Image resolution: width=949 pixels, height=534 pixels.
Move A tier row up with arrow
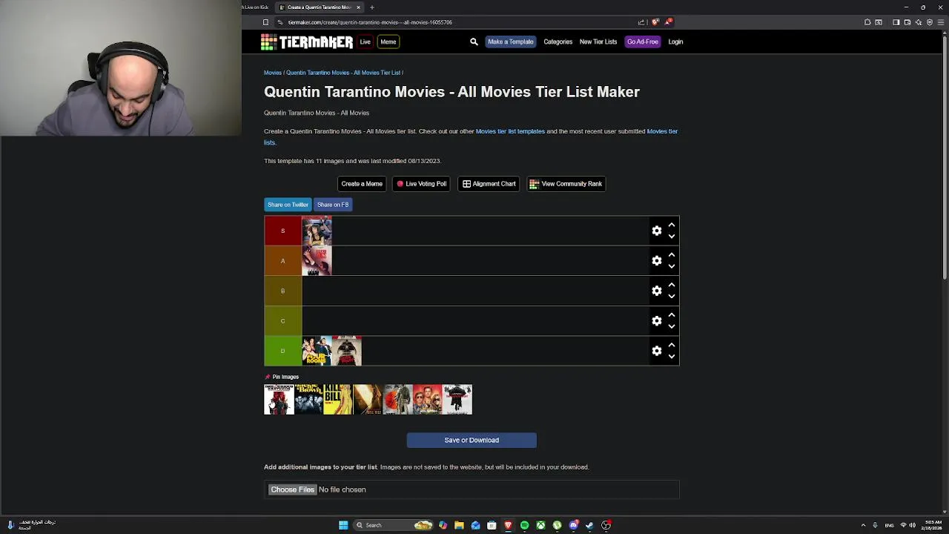pos(672,255)
